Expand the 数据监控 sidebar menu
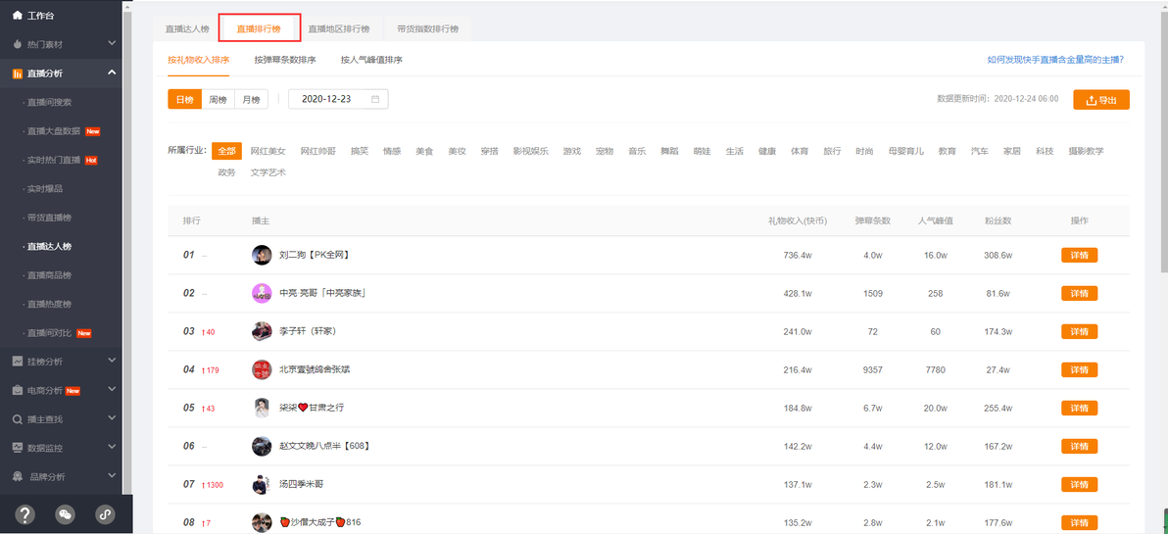 point(112,448)
